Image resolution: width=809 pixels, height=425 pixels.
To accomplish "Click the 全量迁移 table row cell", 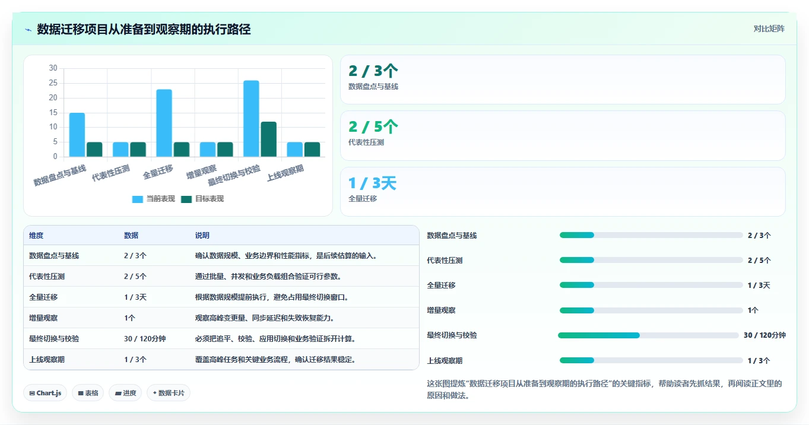I will (43, 297).
